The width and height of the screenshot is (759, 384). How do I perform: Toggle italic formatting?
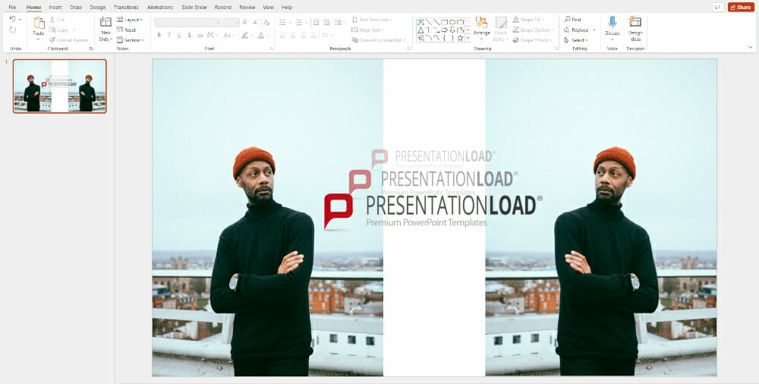(x=169, y=36)
